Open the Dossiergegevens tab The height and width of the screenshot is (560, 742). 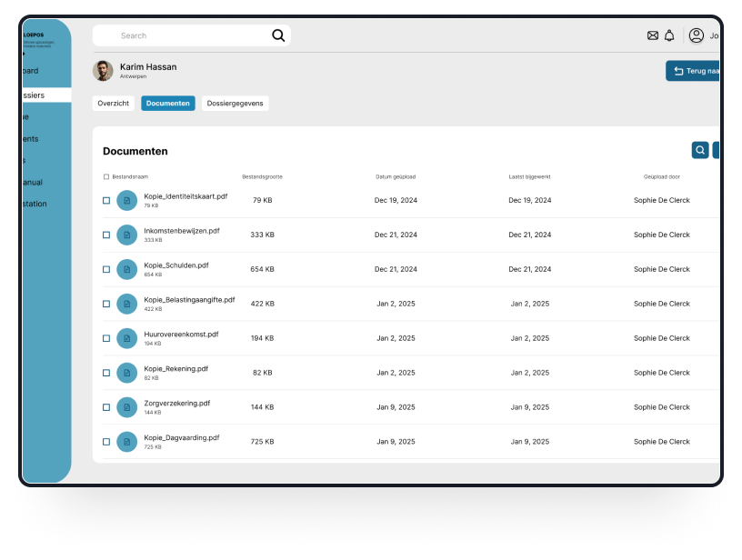click(236, 103)
